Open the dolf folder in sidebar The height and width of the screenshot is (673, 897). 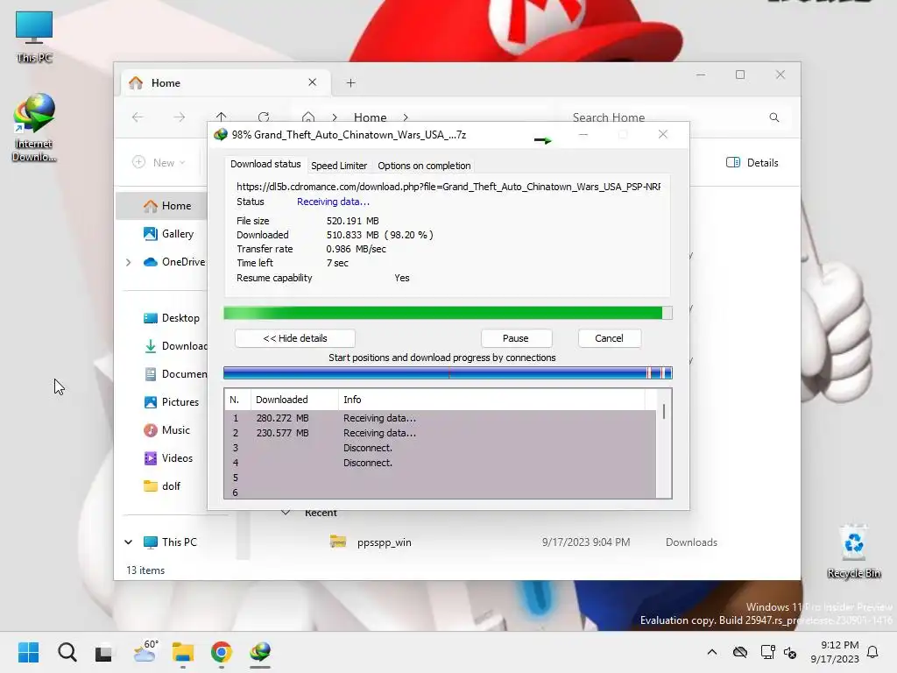tap(162, 485)
